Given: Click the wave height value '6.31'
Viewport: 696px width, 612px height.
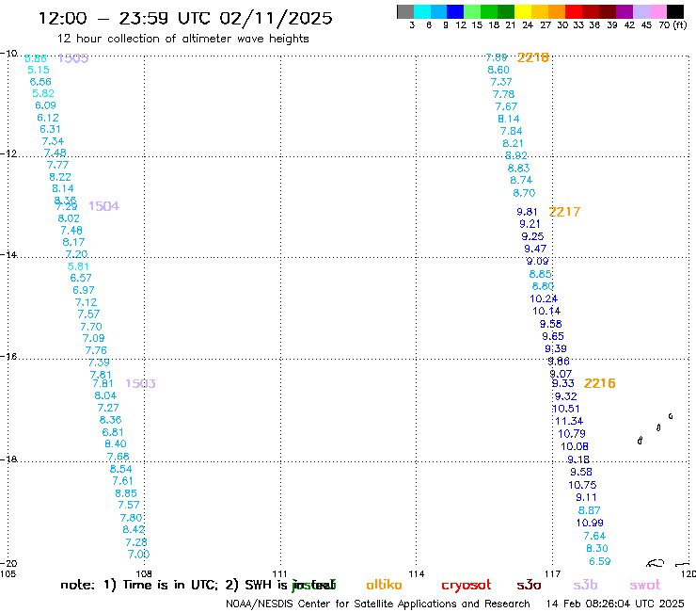Looking at the screenshot, I should tap(50, 129).
